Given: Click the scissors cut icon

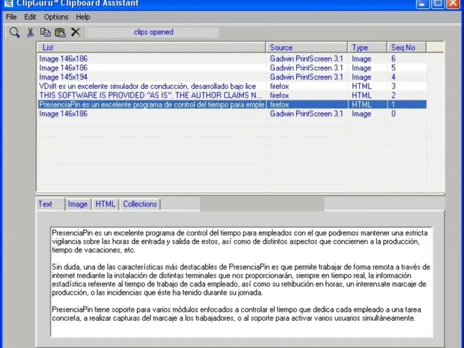Looking at the screenshot, I should click(30, 32).
